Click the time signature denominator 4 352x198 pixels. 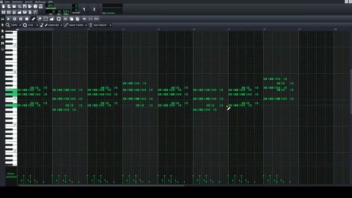(76, 10)
